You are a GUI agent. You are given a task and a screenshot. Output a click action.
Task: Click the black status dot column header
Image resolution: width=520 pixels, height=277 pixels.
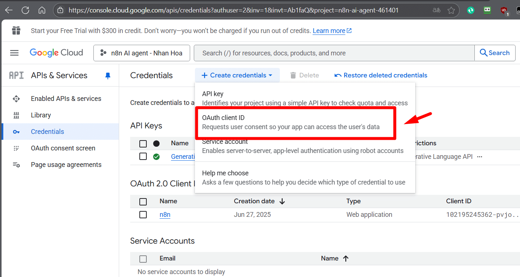tap(156, 143)
